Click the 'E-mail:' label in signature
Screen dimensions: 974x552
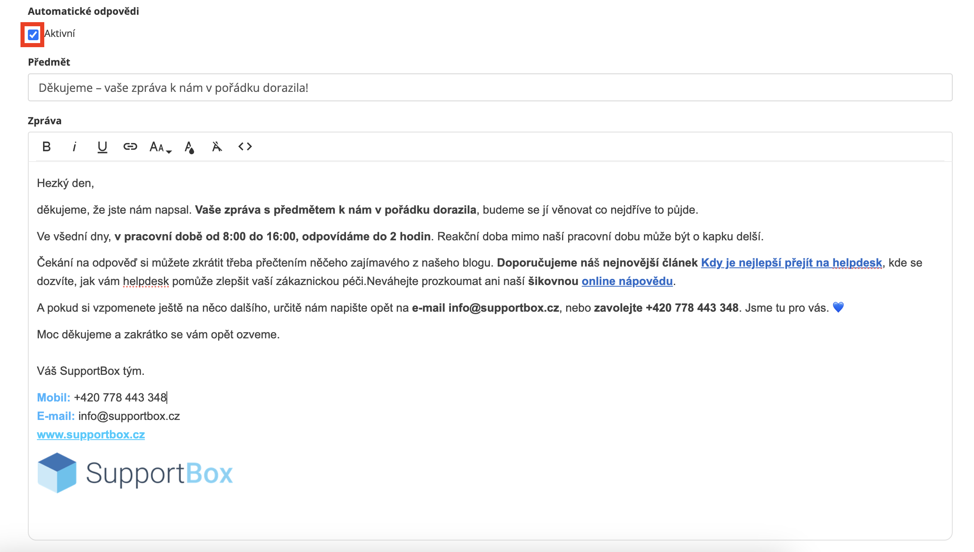tap(56, 416)
